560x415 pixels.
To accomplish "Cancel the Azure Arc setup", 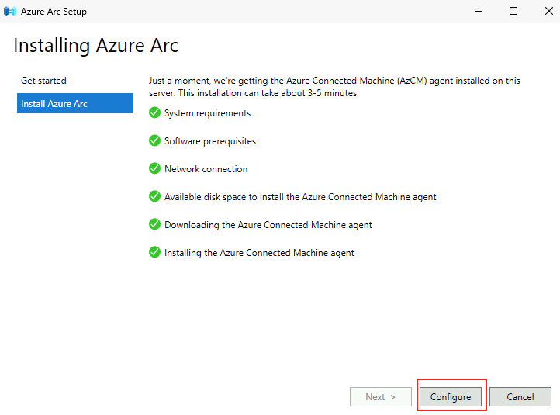I will [x=520, y=397].
